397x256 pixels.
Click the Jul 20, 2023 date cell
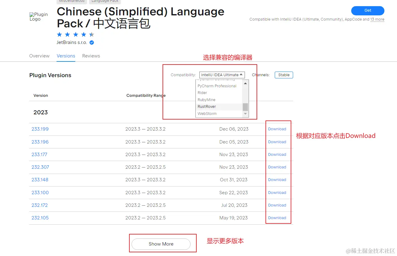point(234,205)
